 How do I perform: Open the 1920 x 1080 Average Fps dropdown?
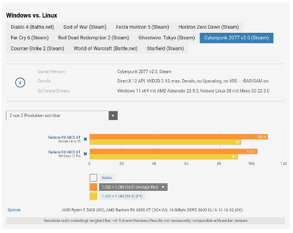(133, 187)
